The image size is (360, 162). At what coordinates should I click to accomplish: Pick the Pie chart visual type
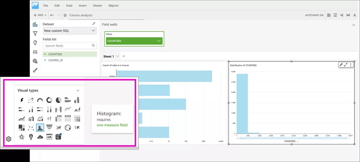click(58, 100)
